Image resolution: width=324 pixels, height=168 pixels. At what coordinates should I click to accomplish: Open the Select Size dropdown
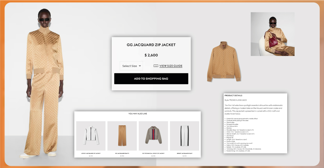(x=131, y=66)
